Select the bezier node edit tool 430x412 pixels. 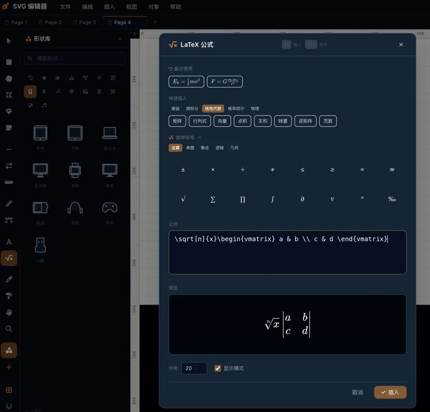coord(9,220)
